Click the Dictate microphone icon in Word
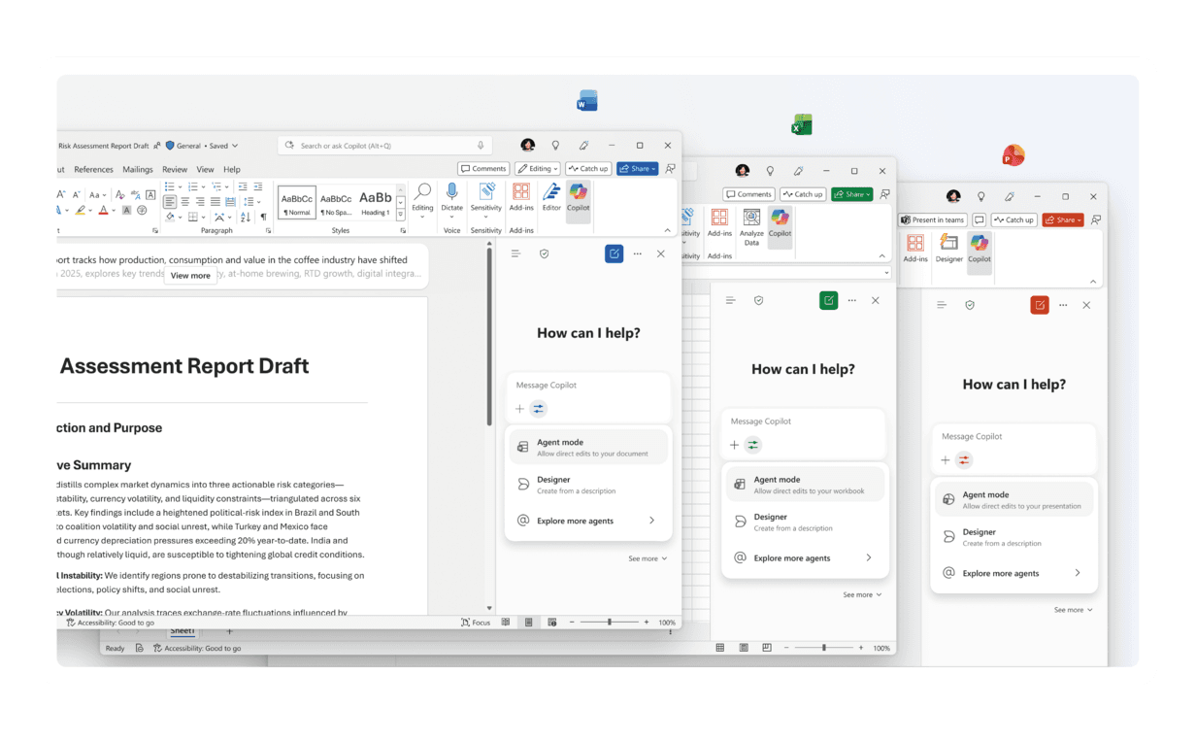1196x742 pixels. [x=451, y=191]
